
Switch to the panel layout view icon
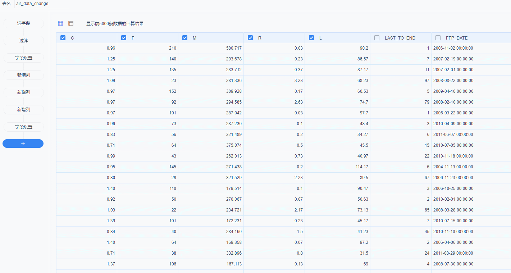click(71, 23)
